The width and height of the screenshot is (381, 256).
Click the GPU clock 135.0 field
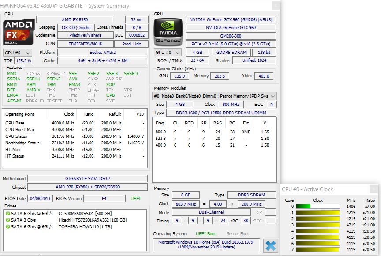pos(180,76)
